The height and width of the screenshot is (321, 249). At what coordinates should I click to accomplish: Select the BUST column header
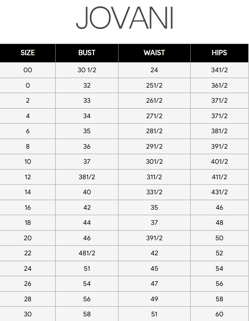coord(87,53)
